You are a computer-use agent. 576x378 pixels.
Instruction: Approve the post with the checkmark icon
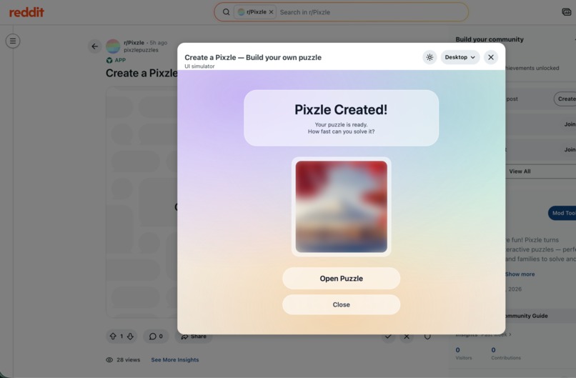coord(388,336)
